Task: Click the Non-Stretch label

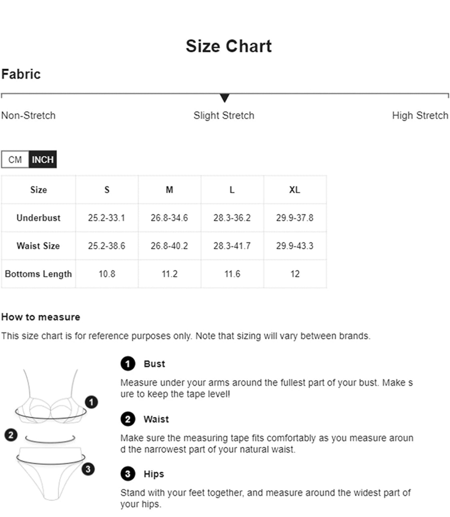Action: pyautogui.click(x=28, y=116)
